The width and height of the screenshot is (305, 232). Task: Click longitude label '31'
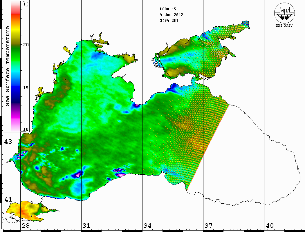(86, 225)
